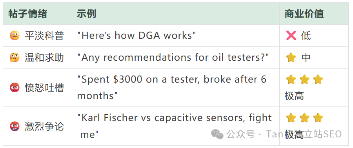Click the "Karl Fischer vs capacitive sensors" example
This screenshot has width=353, height=148.
click(174, 126)
